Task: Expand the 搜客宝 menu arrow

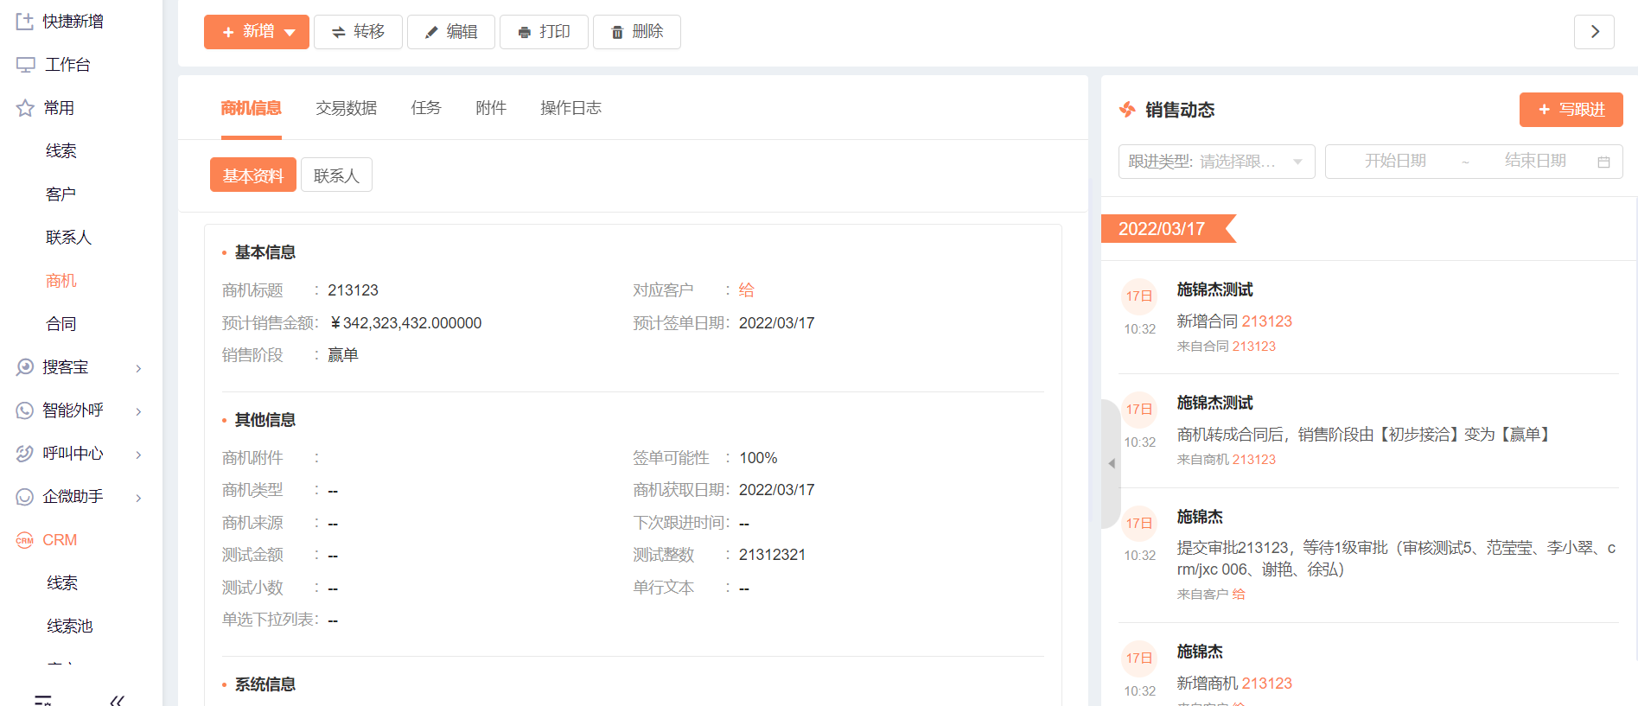Action: [138, 368]
